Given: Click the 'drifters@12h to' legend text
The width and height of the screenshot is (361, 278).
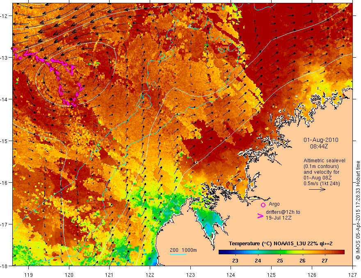Looking at the screenshot, I should pos(283,212).
